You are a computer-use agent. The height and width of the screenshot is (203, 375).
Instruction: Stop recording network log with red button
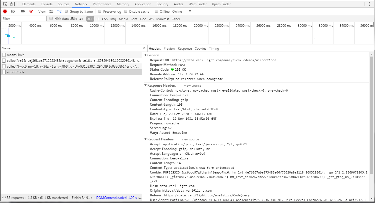pyautogui.click(x=5, y=11)
